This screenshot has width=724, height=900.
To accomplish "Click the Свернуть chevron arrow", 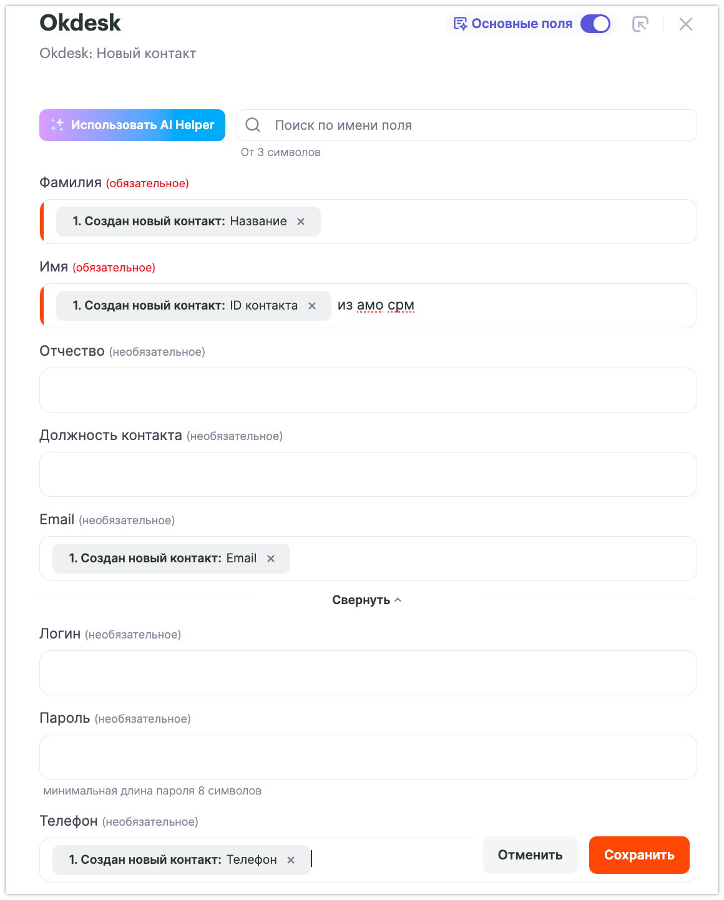I will pos(398,600).
